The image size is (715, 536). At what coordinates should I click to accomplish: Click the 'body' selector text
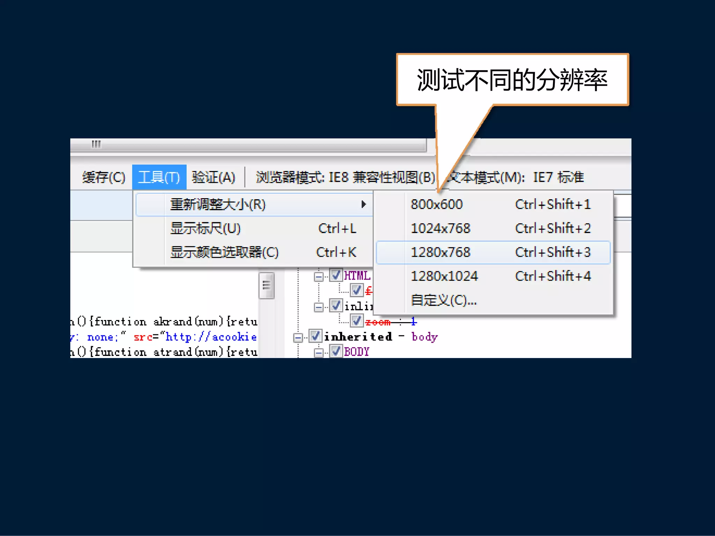425,337
